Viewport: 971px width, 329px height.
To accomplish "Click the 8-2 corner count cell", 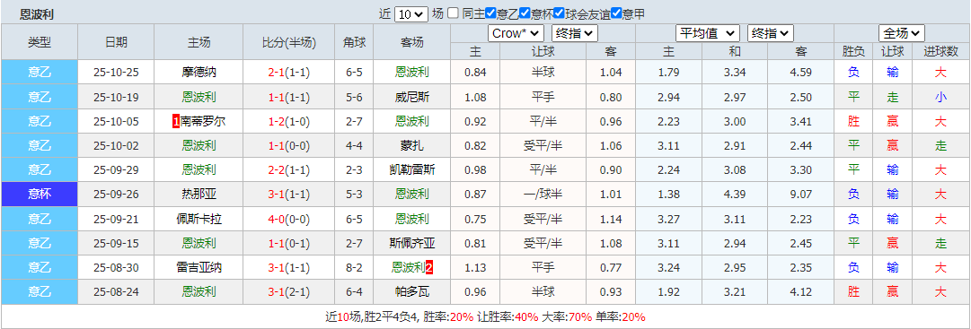I will [354, 268].
